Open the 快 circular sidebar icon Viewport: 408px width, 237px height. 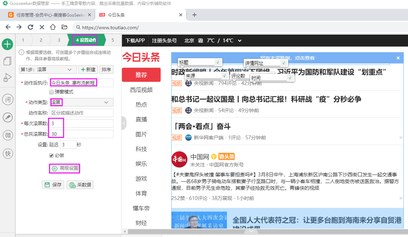coord(8,154)
